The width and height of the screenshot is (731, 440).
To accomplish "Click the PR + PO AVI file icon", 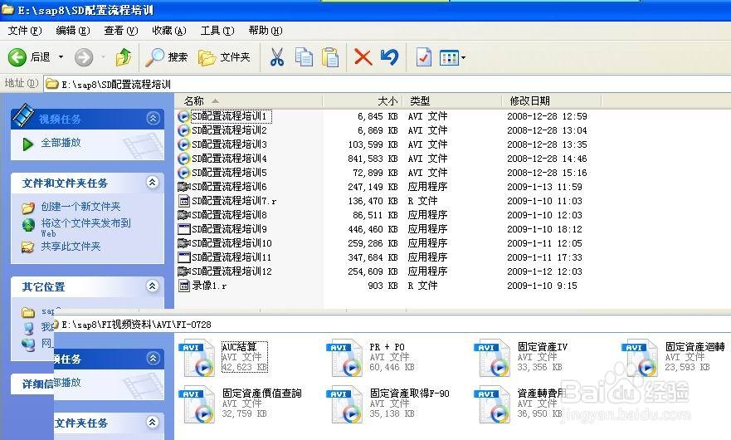I will (346, 358).
